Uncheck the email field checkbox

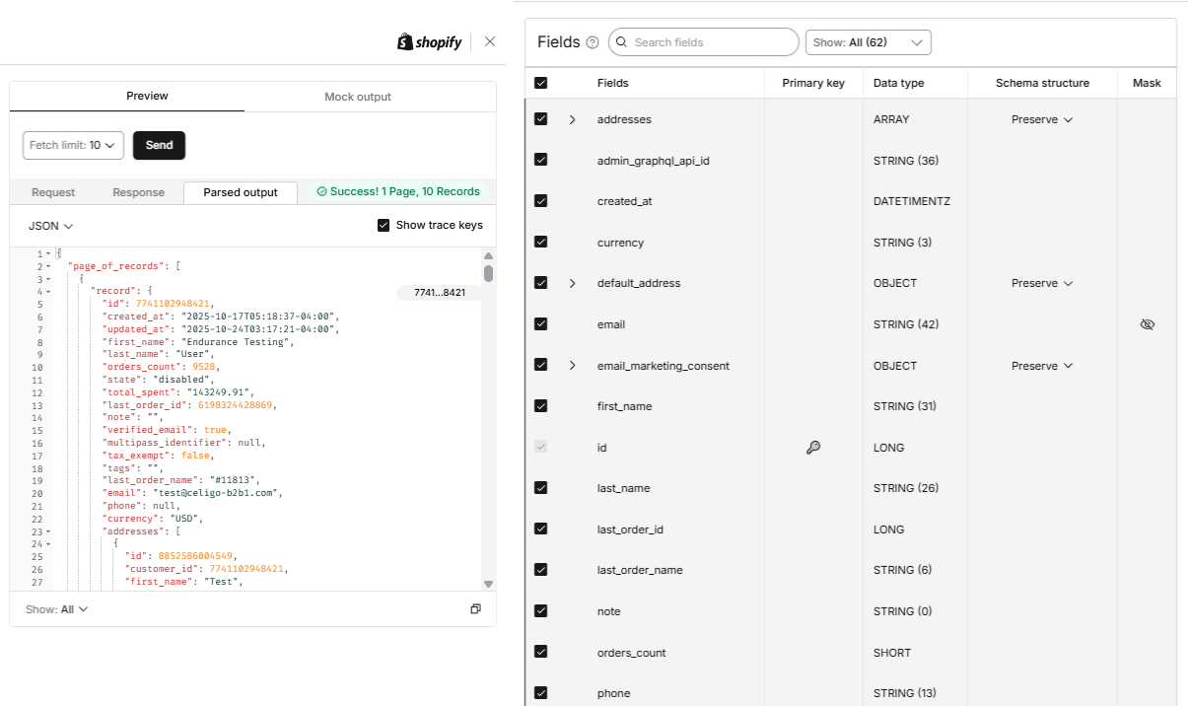tap(540, 324)
